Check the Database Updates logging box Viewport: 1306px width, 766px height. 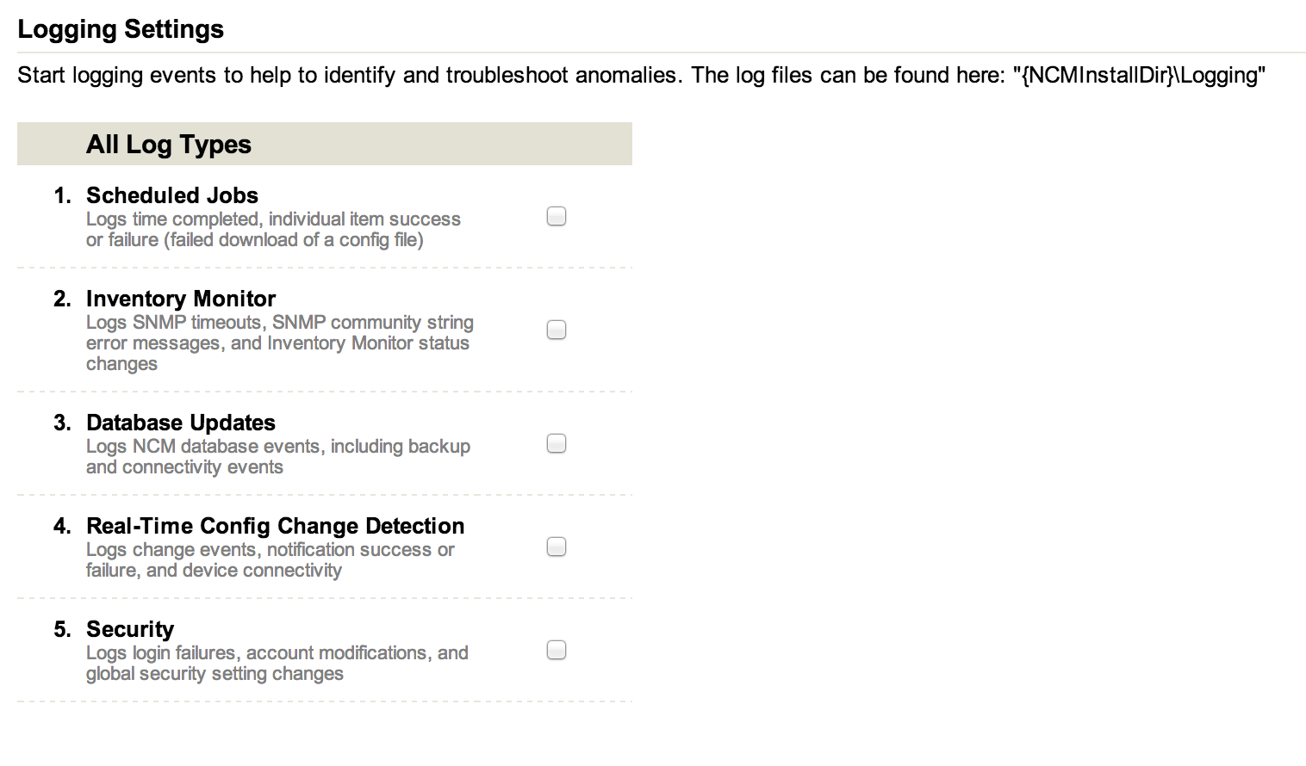(x=557, y=443)
